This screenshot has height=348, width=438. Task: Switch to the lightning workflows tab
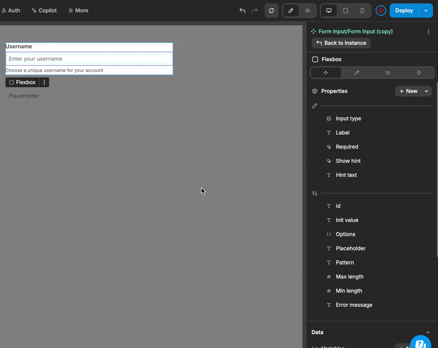point(419,72)
